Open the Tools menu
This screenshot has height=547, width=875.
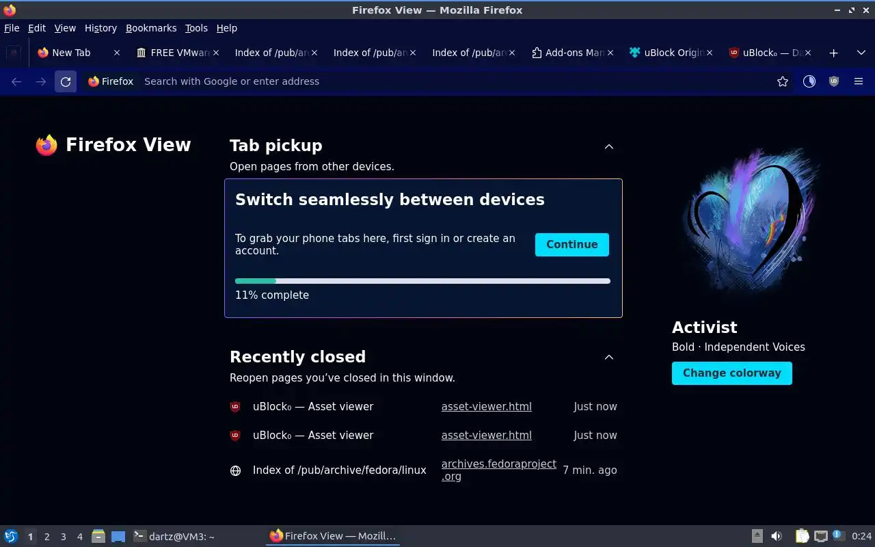click(x=196, y=28)
